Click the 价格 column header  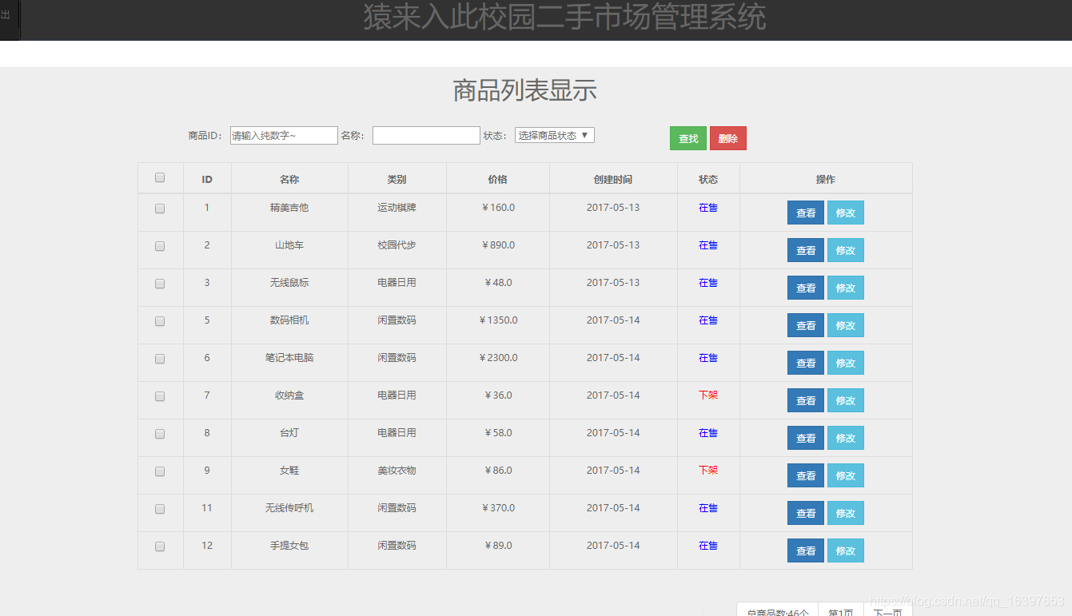coord(497,179)
